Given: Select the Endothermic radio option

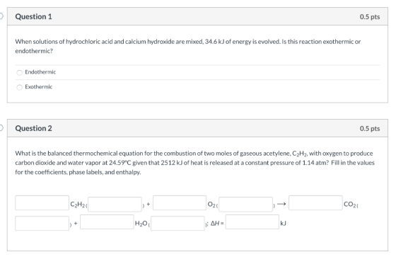Looking at the screenshot, I should tap(20, 73).
